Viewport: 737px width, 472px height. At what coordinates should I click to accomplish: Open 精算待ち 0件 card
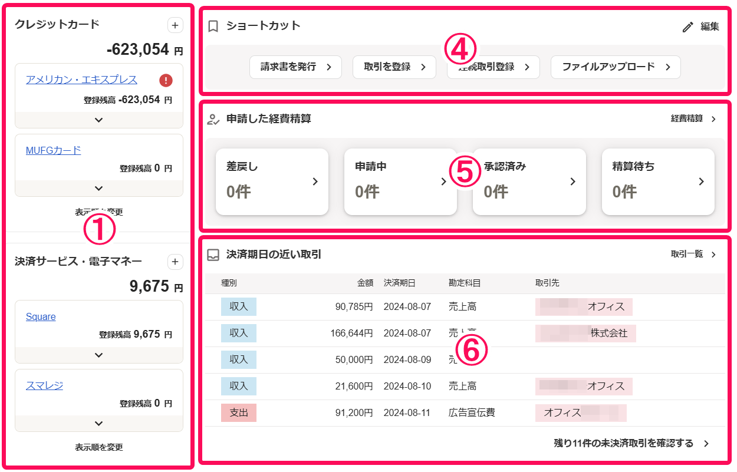coord(658,181)
